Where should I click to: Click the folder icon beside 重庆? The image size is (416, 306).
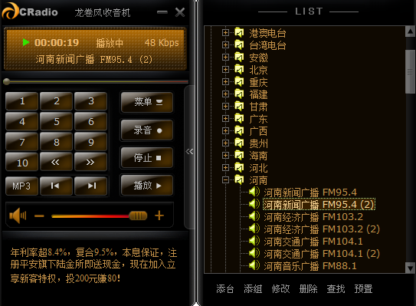(x=239, y=81)
